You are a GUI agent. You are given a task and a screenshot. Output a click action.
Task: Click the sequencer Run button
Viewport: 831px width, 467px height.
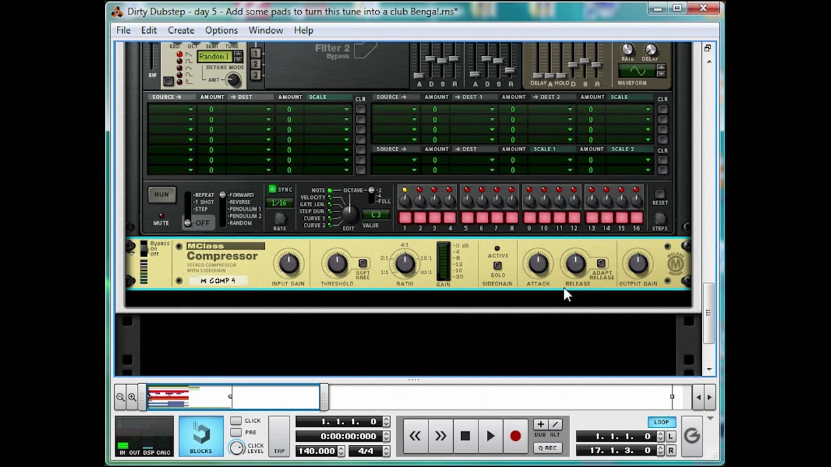tap(162, 195)
